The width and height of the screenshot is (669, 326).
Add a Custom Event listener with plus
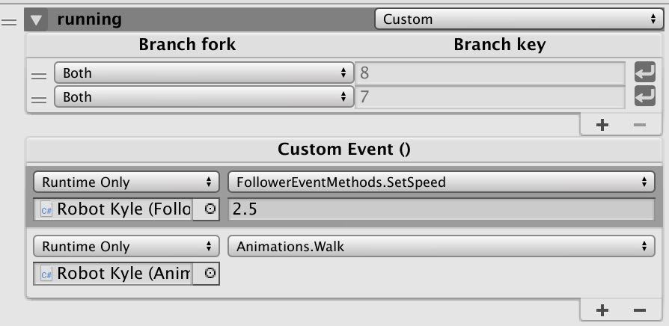click(x=602, y=310)
